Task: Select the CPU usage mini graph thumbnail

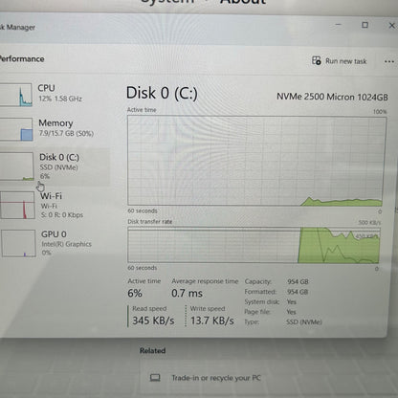Action: 16,95
